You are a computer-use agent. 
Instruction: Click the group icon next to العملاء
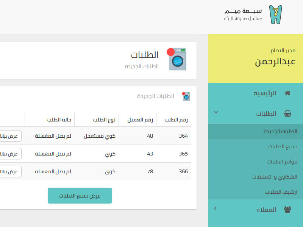click(287, 210)
